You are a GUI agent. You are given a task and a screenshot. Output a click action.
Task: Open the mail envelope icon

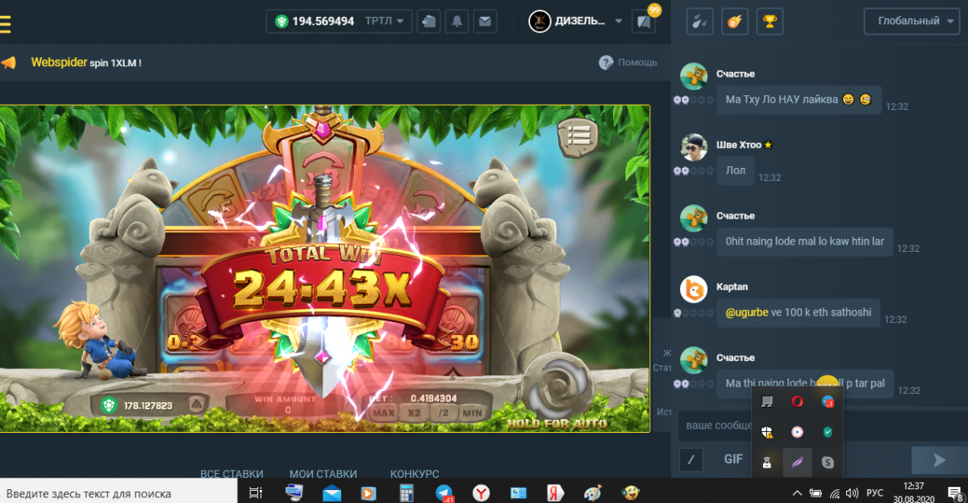(x=484, y=22)
